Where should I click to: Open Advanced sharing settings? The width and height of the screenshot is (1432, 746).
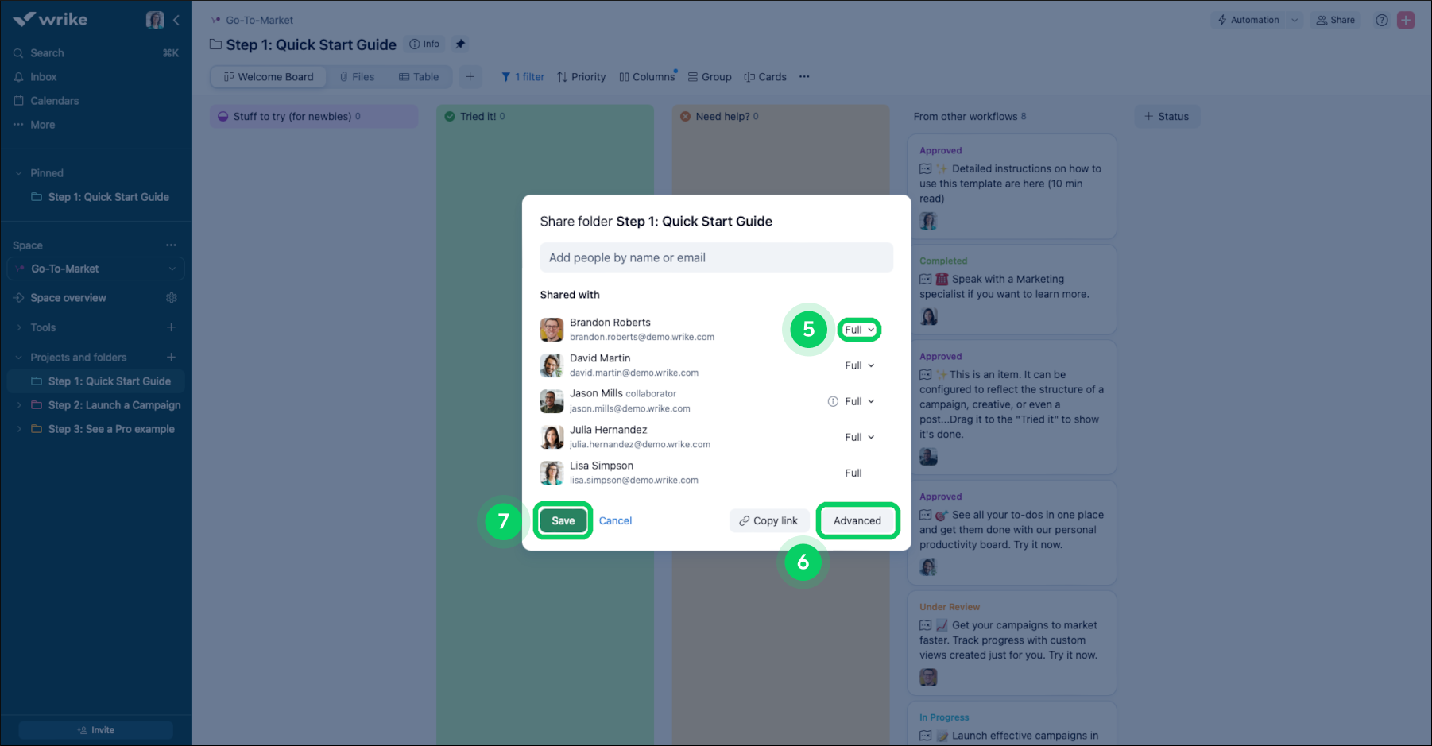coord(857,520)
